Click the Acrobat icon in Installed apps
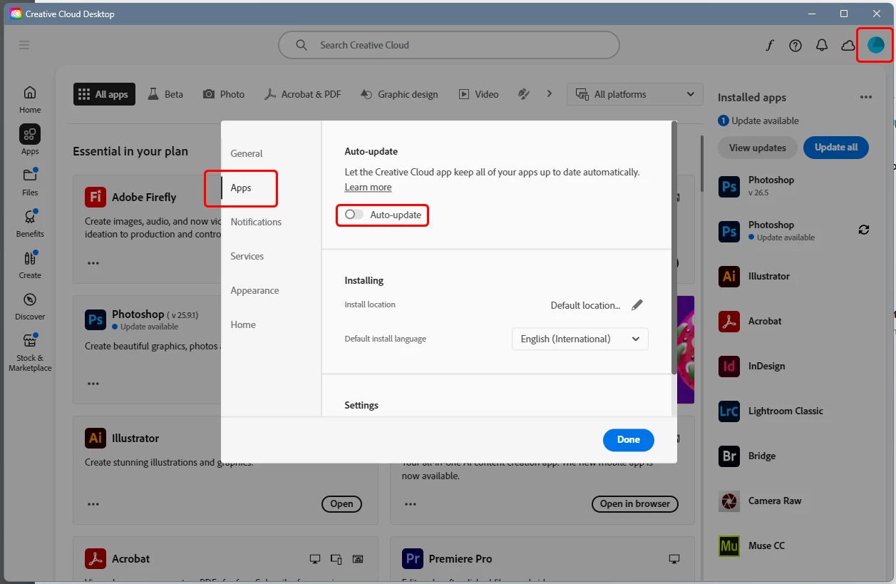 [729, 322]
